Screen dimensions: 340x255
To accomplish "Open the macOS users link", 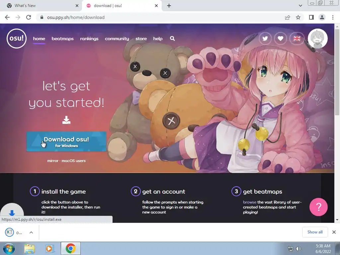I will pos(73,161).
